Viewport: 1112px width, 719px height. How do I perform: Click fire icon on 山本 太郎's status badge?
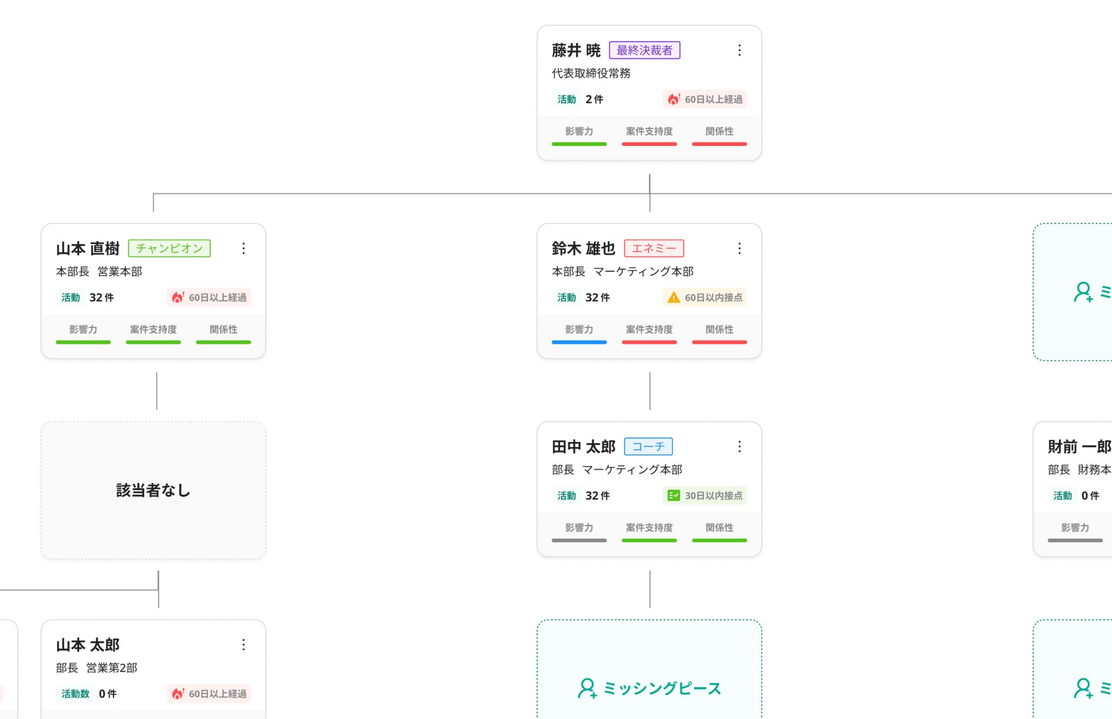coord(178,694)
